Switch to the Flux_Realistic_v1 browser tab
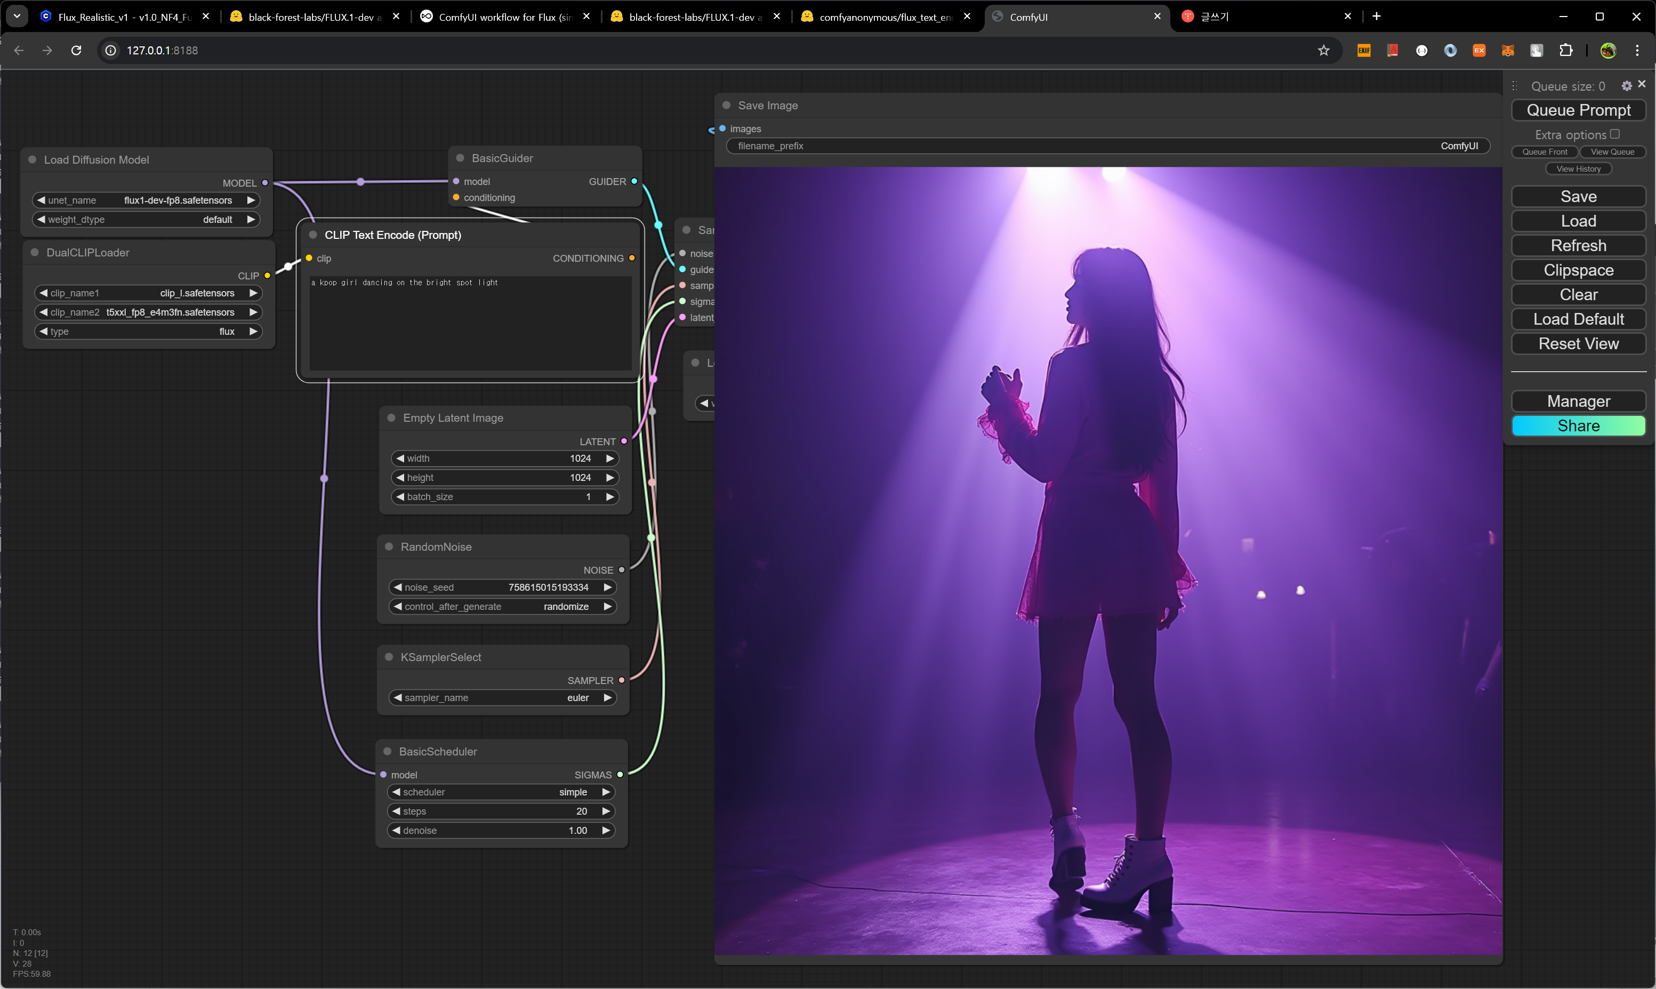 click(x=124, y=17)
